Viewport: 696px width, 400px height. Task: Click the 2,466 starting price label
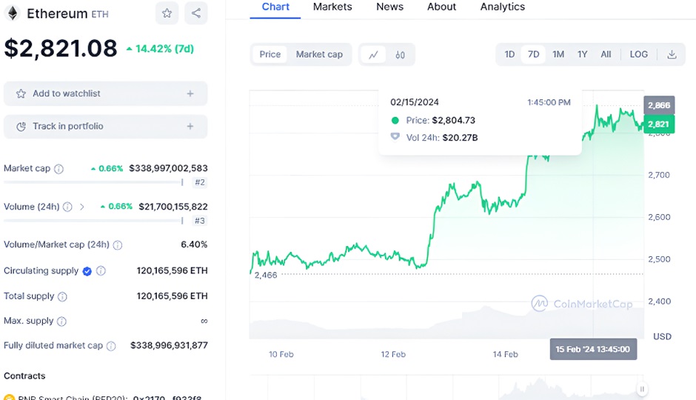[265, 276]
